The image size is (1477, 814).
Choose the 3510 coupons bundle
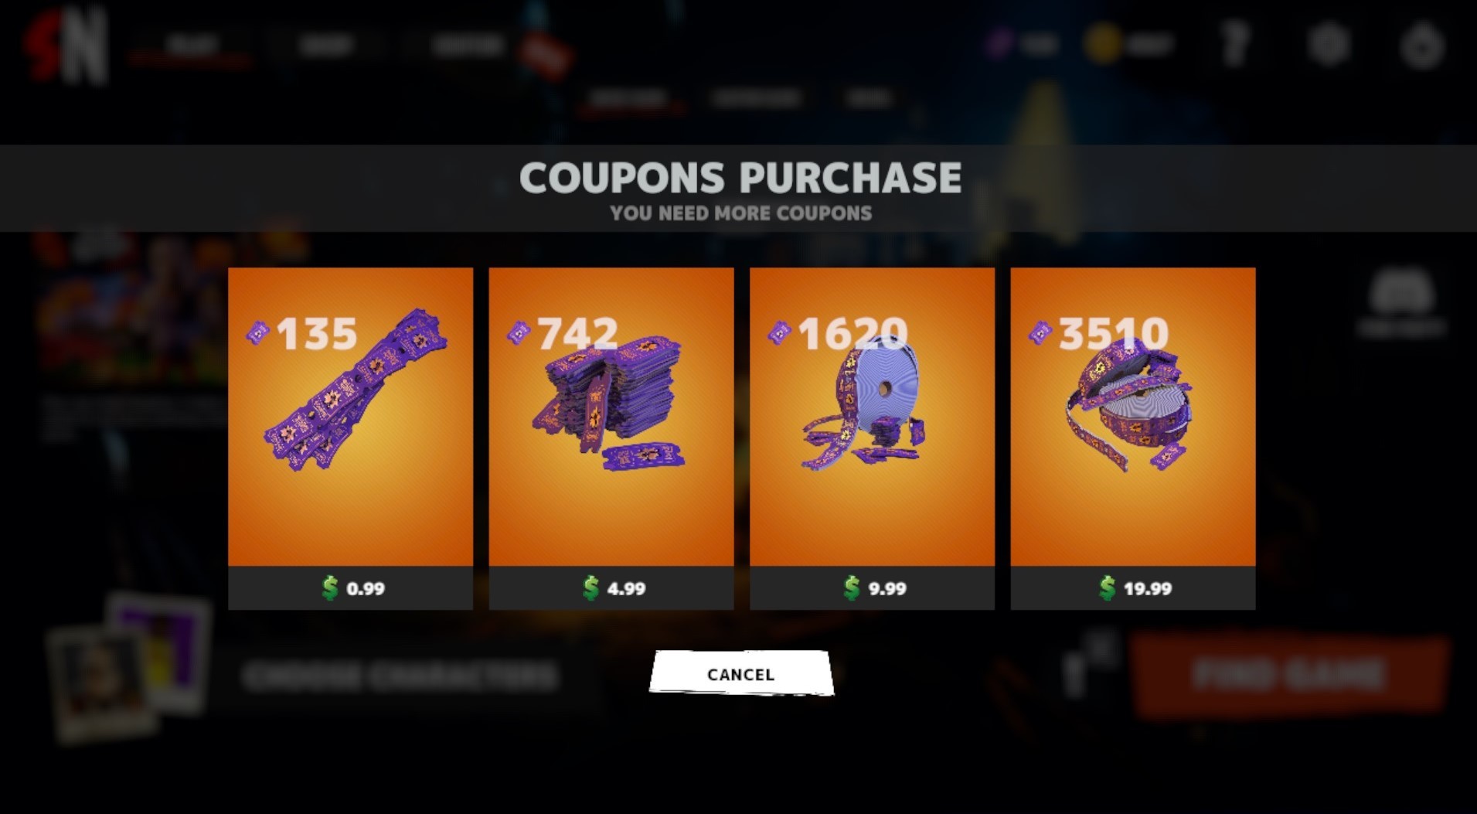[1133, 417]
